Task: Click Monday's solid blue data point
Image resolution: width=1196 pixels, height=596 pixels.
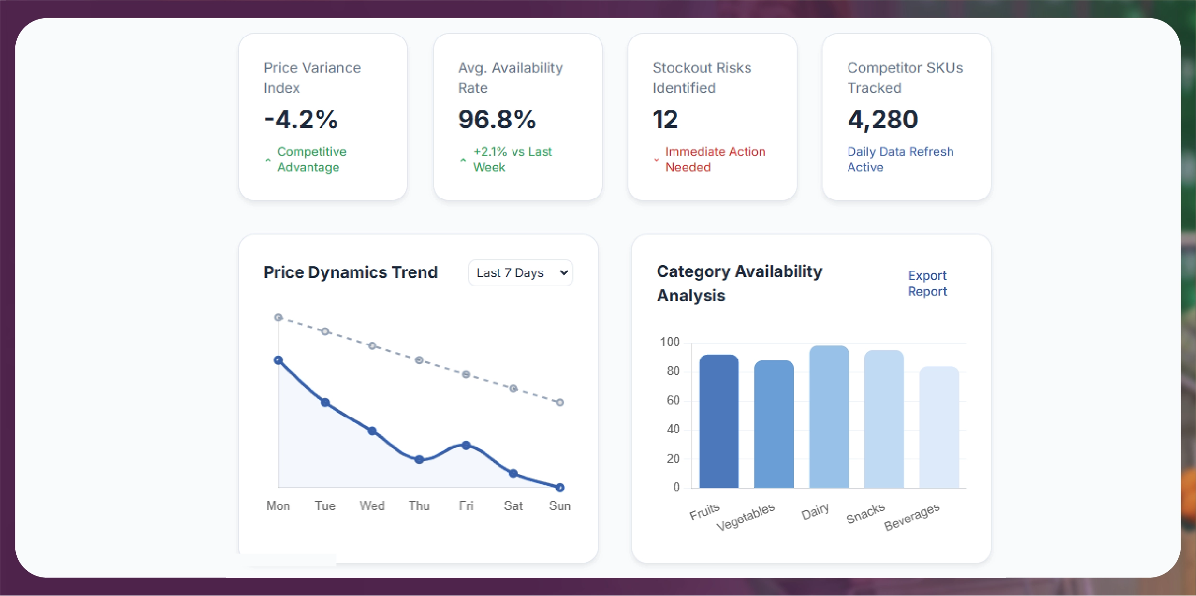Action: (x=278, y=360)
